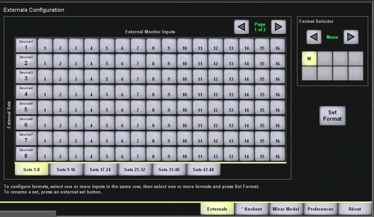Open the About page tab
The height and width of the screenshot is (217, 374).
pos(355,209)
